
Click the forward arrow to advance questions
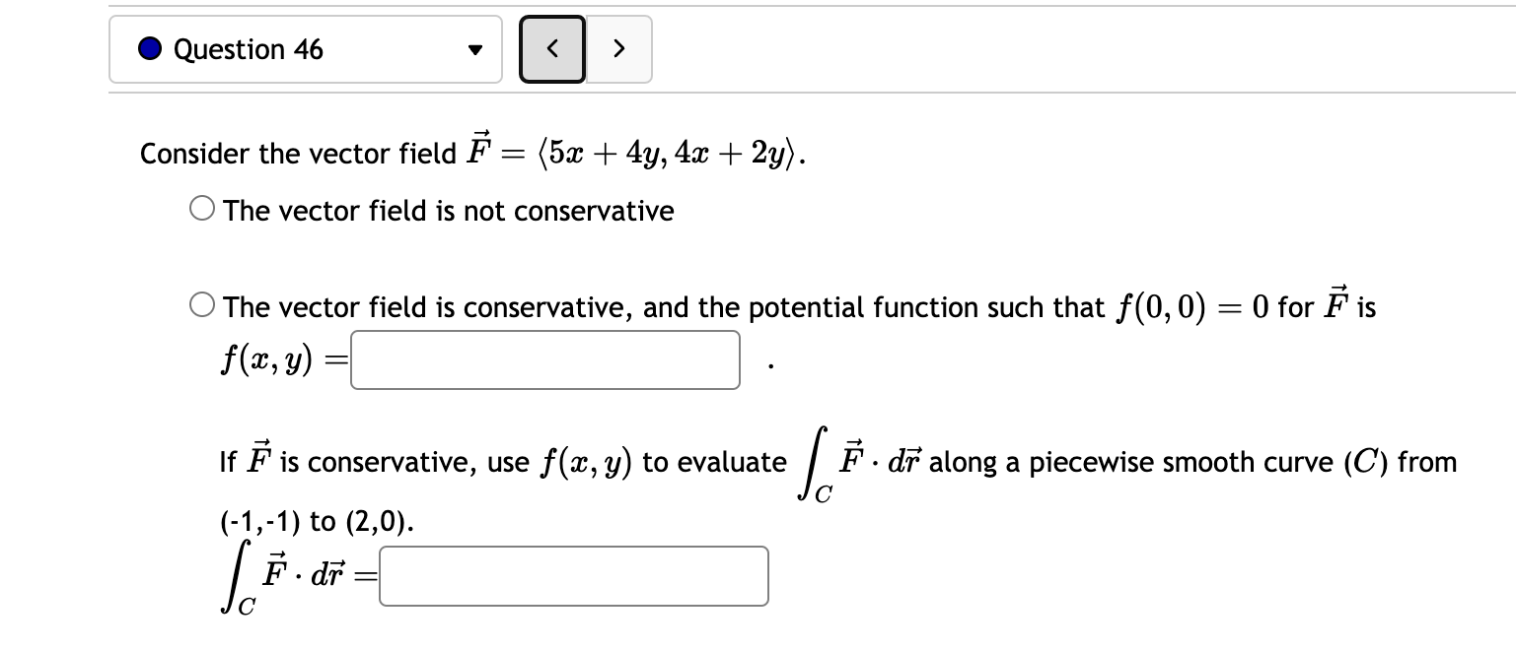tap(618, 48)
